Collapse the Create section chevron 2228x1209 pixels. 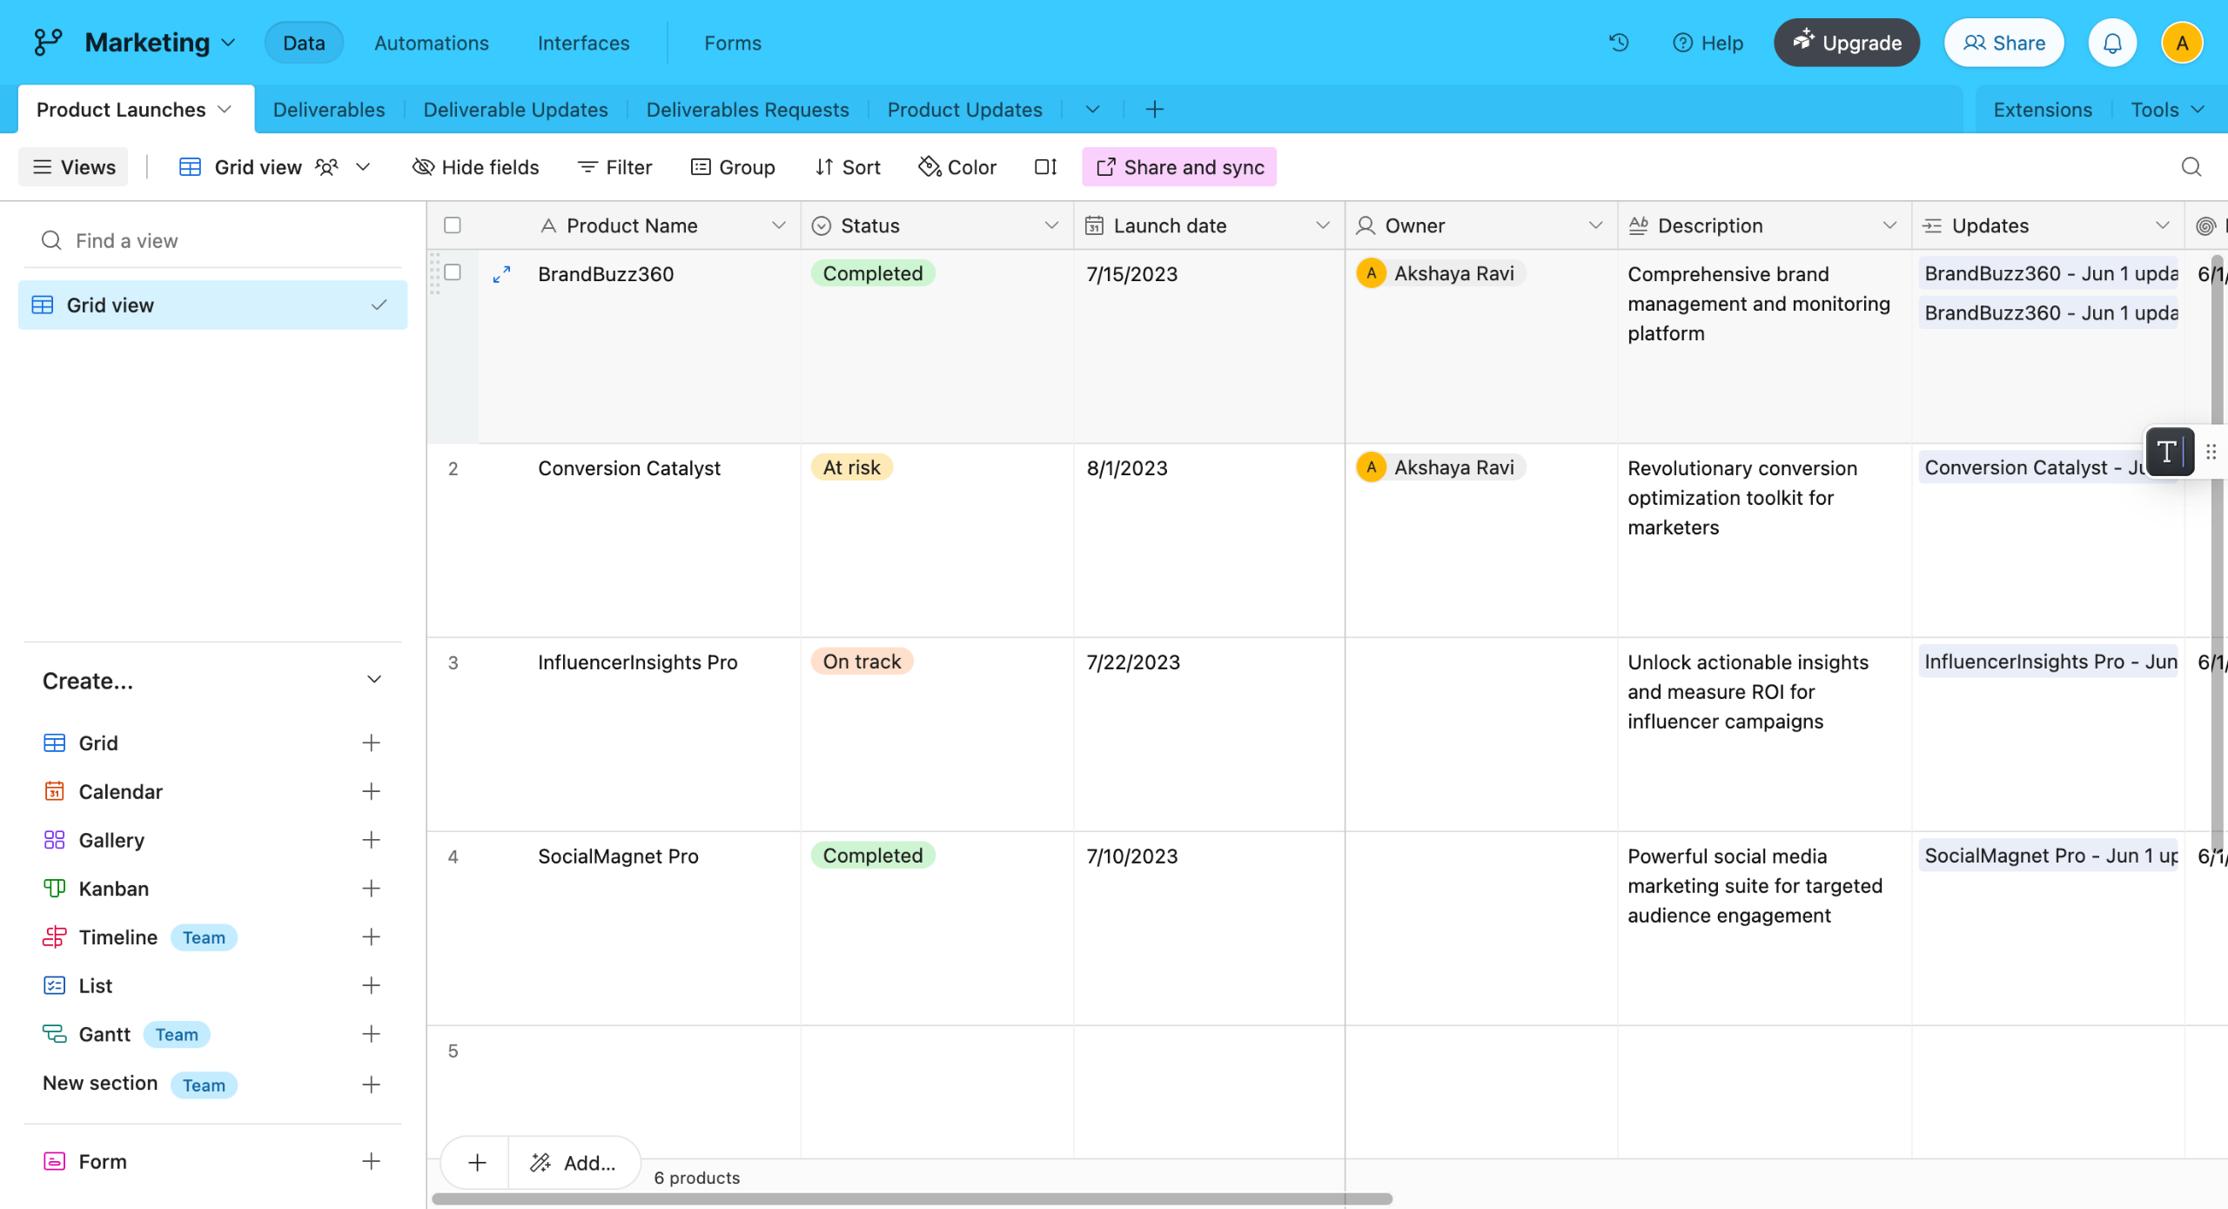coord(374,680)
